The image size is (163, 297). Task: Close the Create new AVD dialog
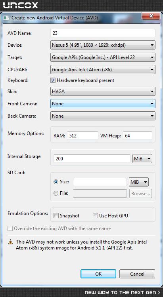pyautogui.click(x=151, y=16)
